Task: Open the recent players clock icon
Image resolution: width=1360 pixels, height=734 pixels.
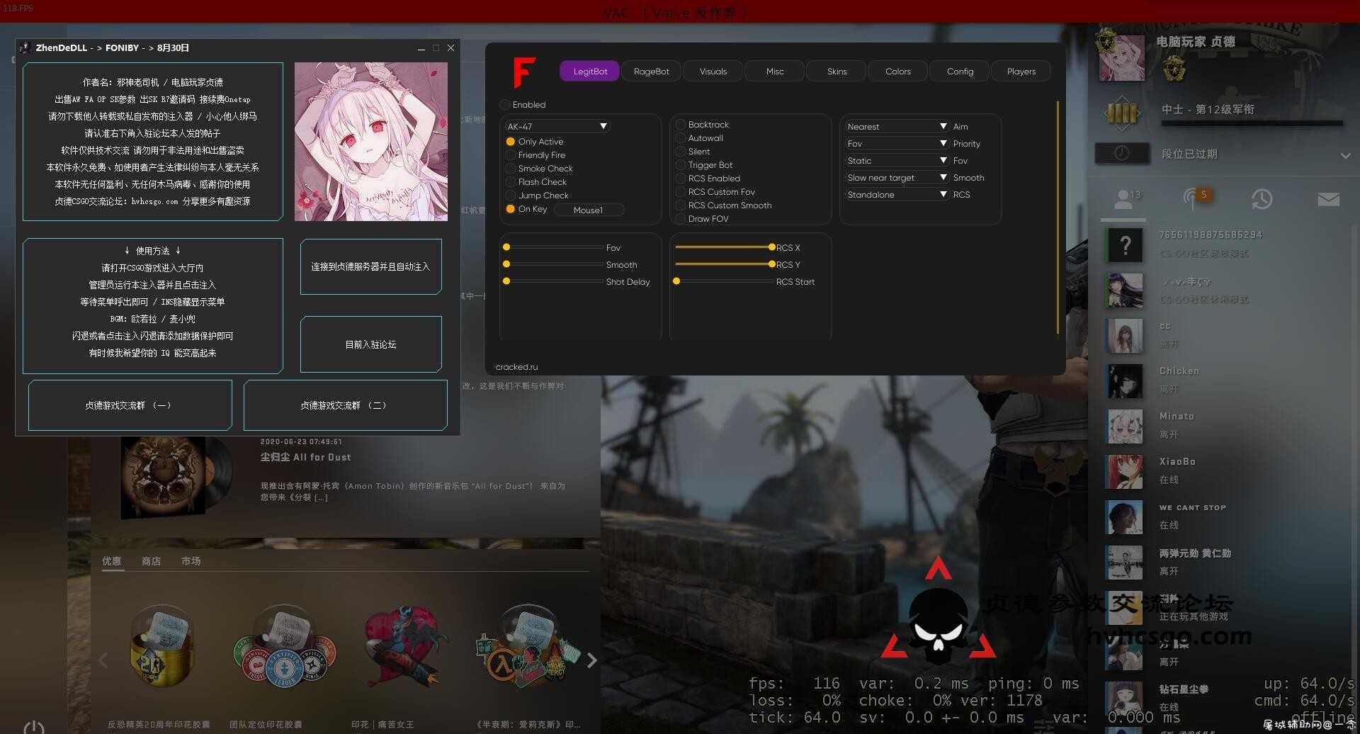Action: pyautogui.click(x=1262, y=199)
